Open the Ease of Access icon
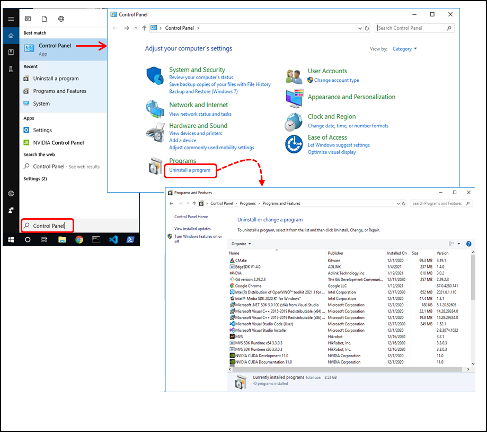Viewport: 487px width, 432px height. click(x=294, y=144)
